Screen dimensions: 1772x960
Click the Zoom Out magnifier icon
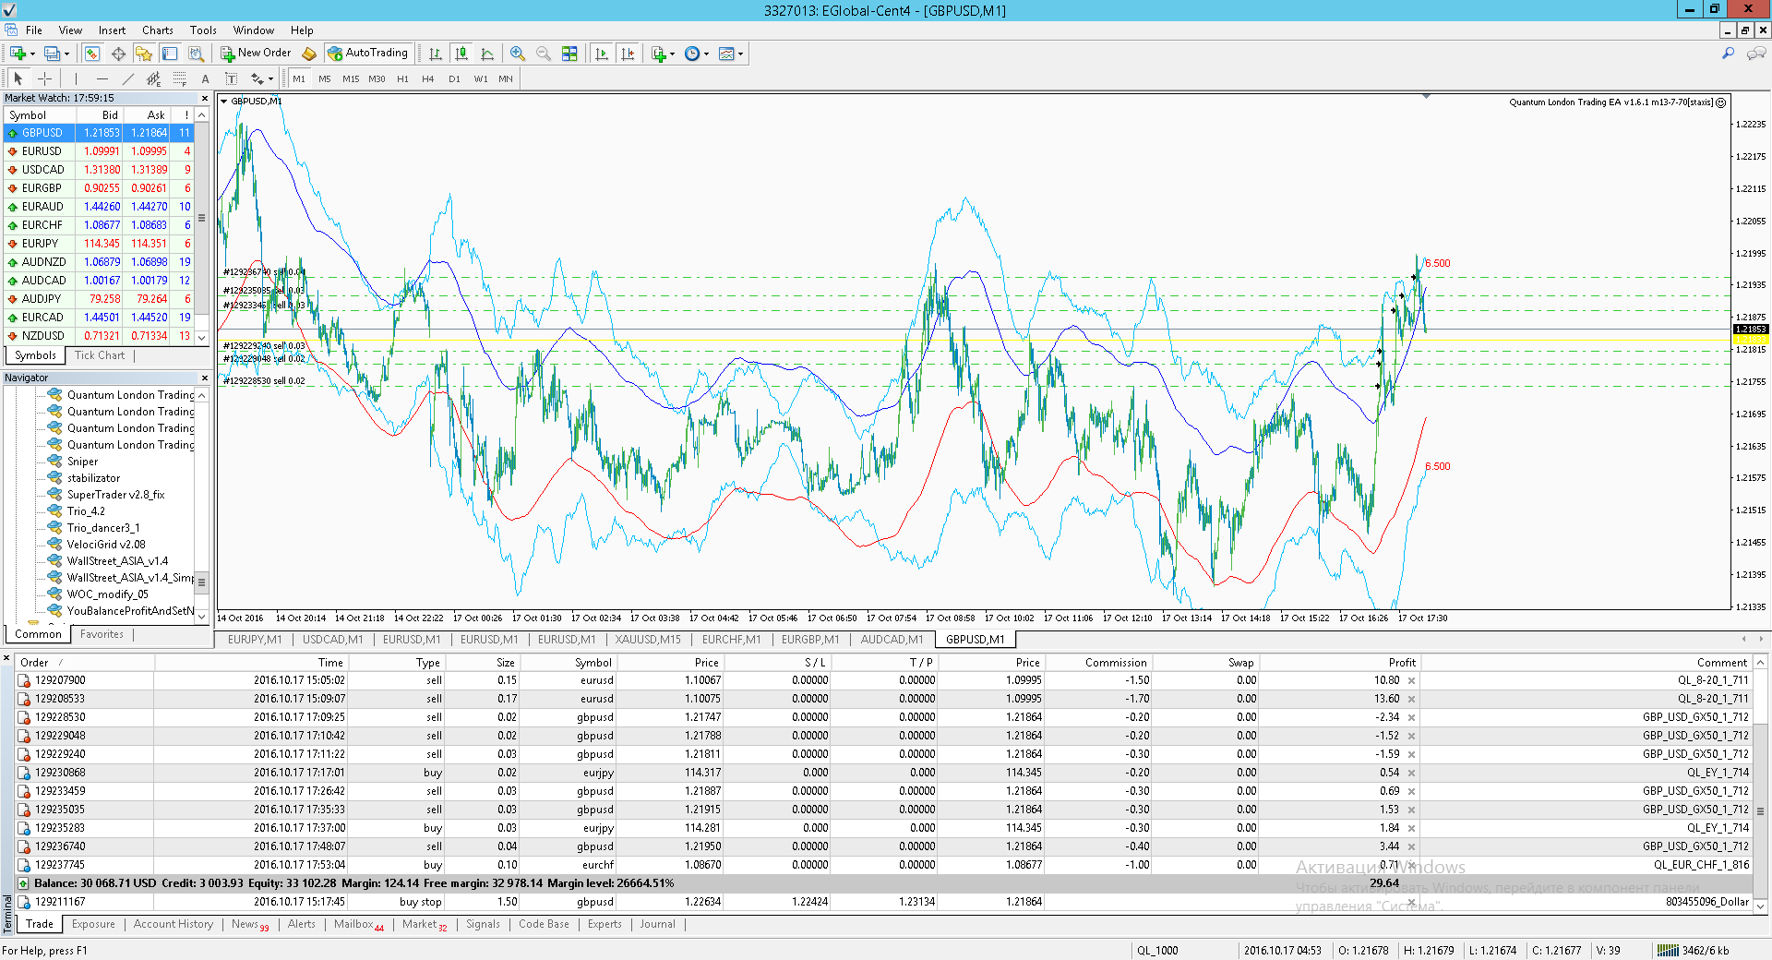point(544,54)
